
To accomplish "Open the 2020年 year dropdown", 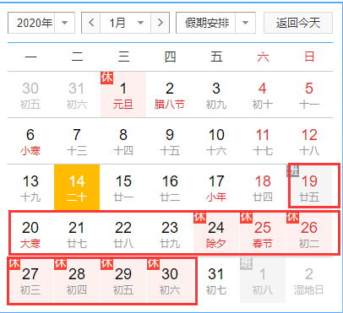I will pos(41,23).
